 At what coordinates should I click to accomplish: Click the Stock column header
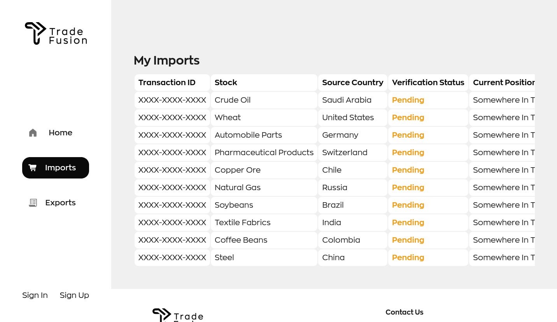click(226, 82)
